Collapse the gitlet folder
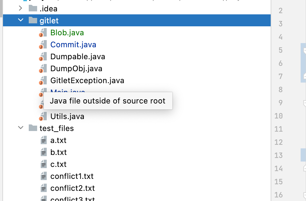Viewport: 306px width, 201px height. tap(20, 21)
